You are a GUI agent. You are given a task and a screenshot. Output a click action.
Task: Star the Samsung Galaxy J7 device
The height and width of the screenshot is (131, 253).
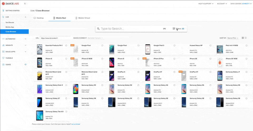click(246, 72)
